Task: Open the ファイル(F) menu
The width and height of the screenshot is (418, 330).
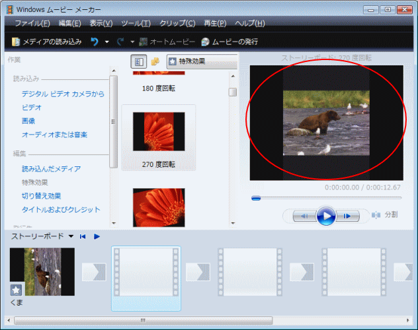Action: click(x=32, y=23)
